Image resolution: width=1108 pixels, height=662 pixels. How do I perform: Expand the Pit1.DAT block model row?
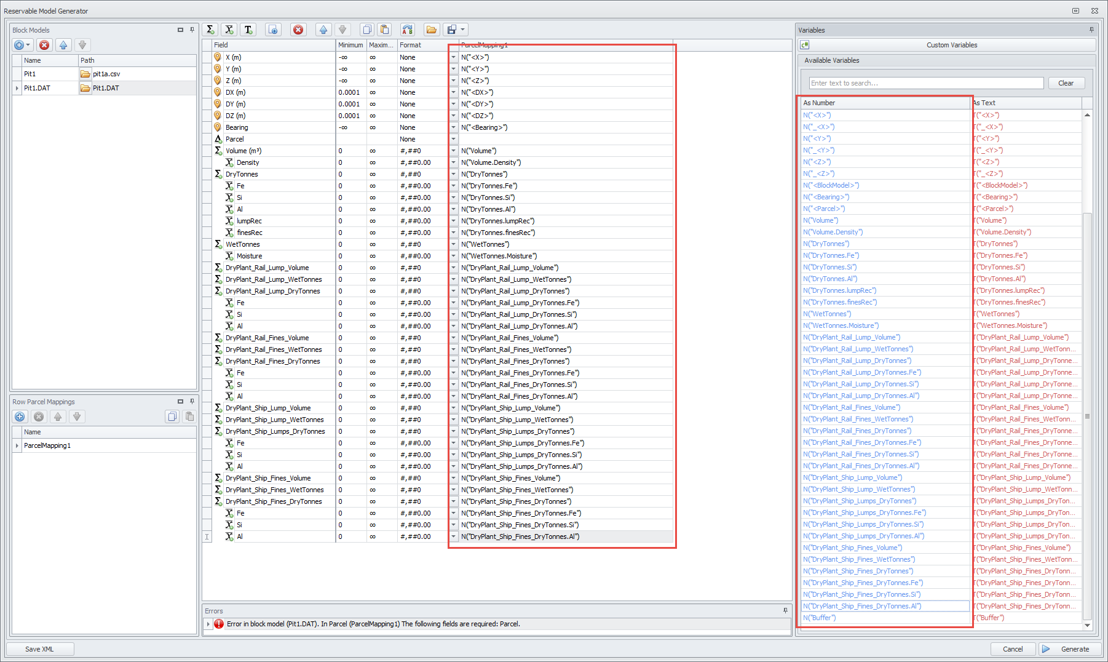click(x=17, y=88)
